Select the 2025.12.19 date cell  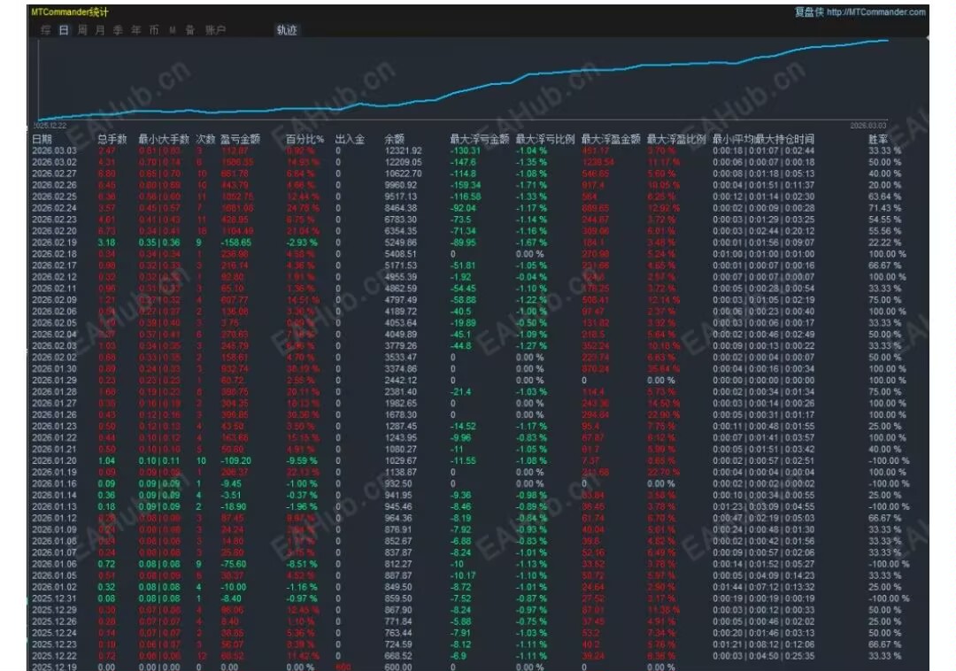click(x=54, y=667)
